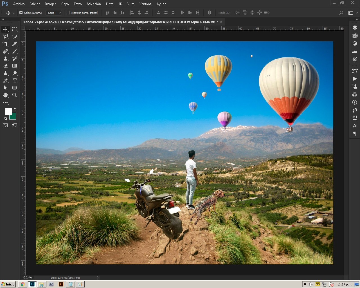Screen dimensions: 360x288
Task: Open Illustrator from the taskbar
Action: [x=61, y=284]
